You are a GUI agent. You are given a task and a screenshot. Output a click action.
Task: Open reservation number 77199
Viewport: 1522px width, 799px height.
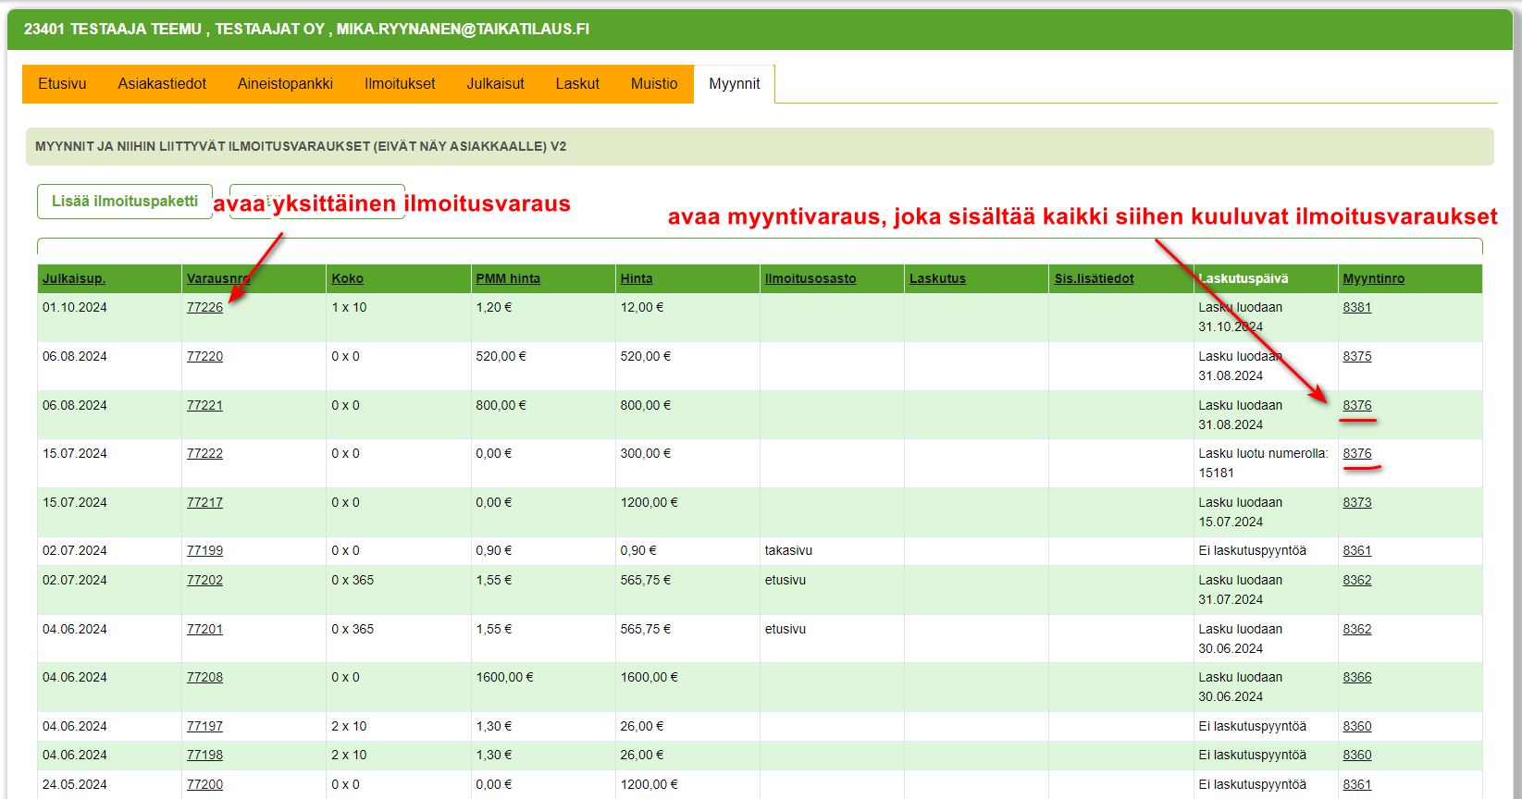(x=204, y=550)
